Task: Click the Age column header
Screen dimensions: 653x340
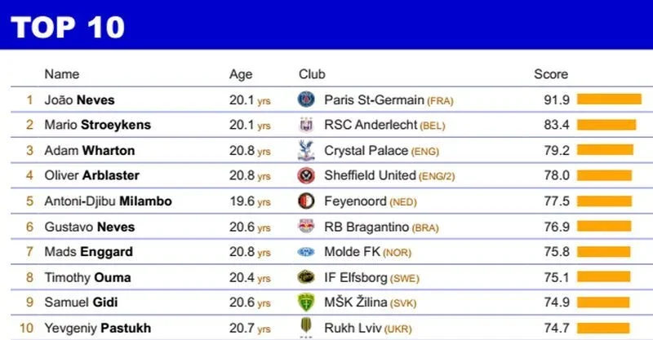Action: coord(241,74)
